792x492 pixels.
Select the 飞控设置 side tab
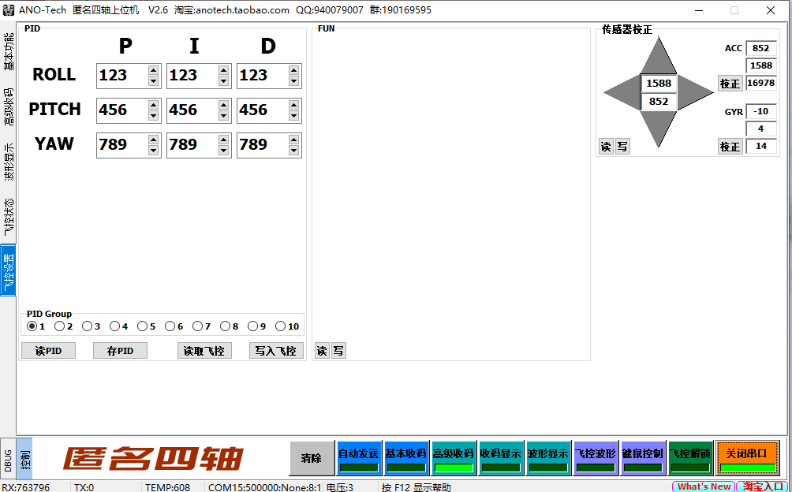pos(9,270)
